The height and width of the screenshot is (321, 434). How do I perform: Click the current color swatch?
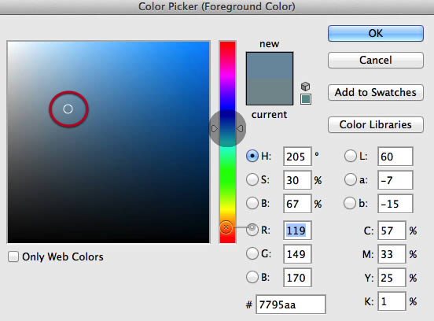tap(270, 92)
